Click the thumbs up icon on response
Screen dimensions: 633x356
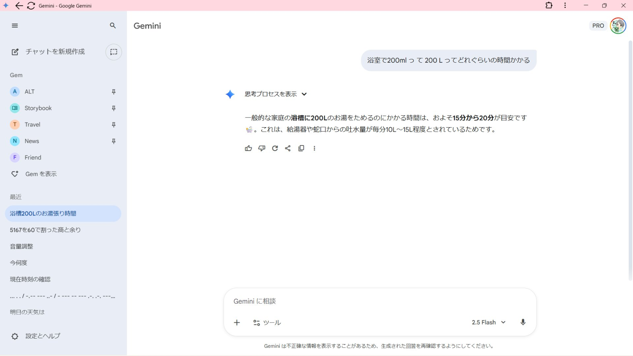tap(248, 148)
